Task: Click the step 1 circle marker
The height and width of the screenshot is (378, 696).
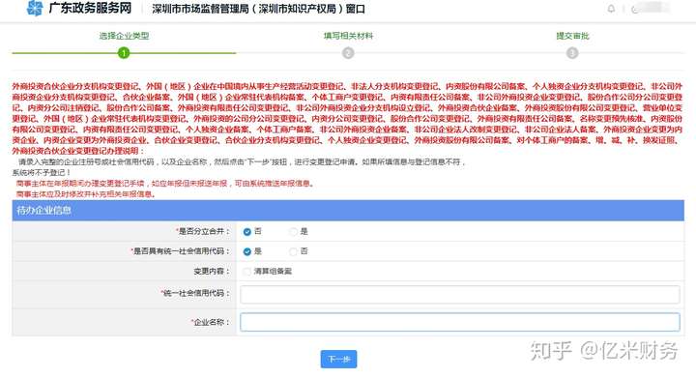Action: point(124,53)
